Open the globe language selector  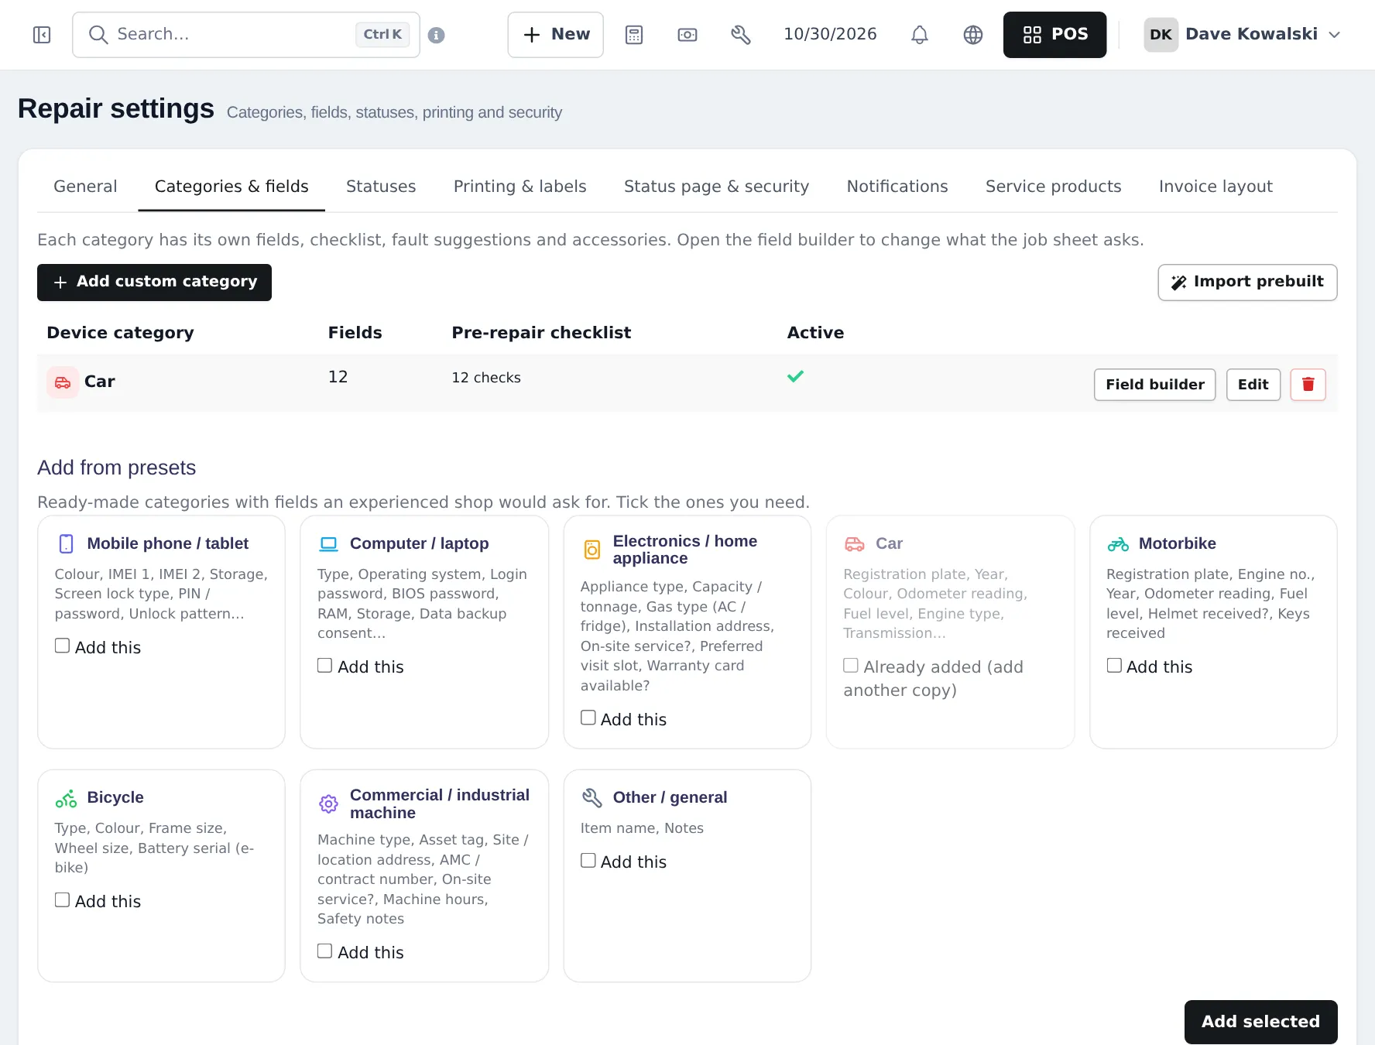tap(973, 35)
